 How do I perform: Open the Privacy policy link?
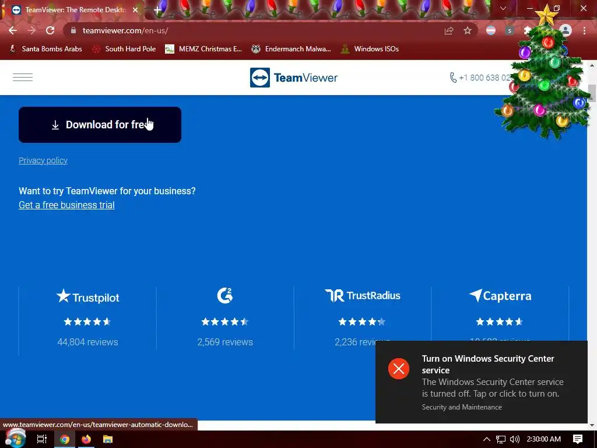pyautogui.click(x=43, y=160)
